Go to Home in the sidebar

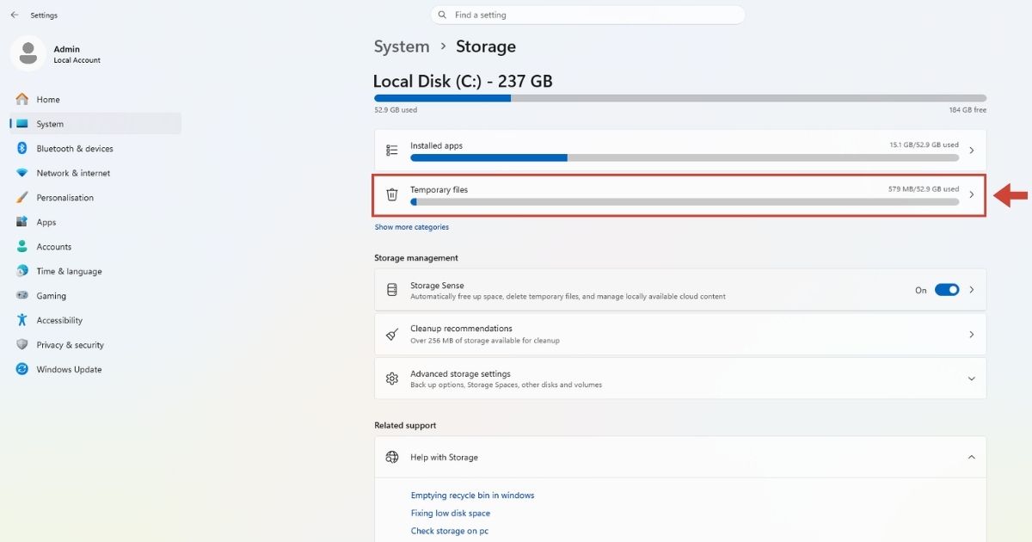coord(95,99)
